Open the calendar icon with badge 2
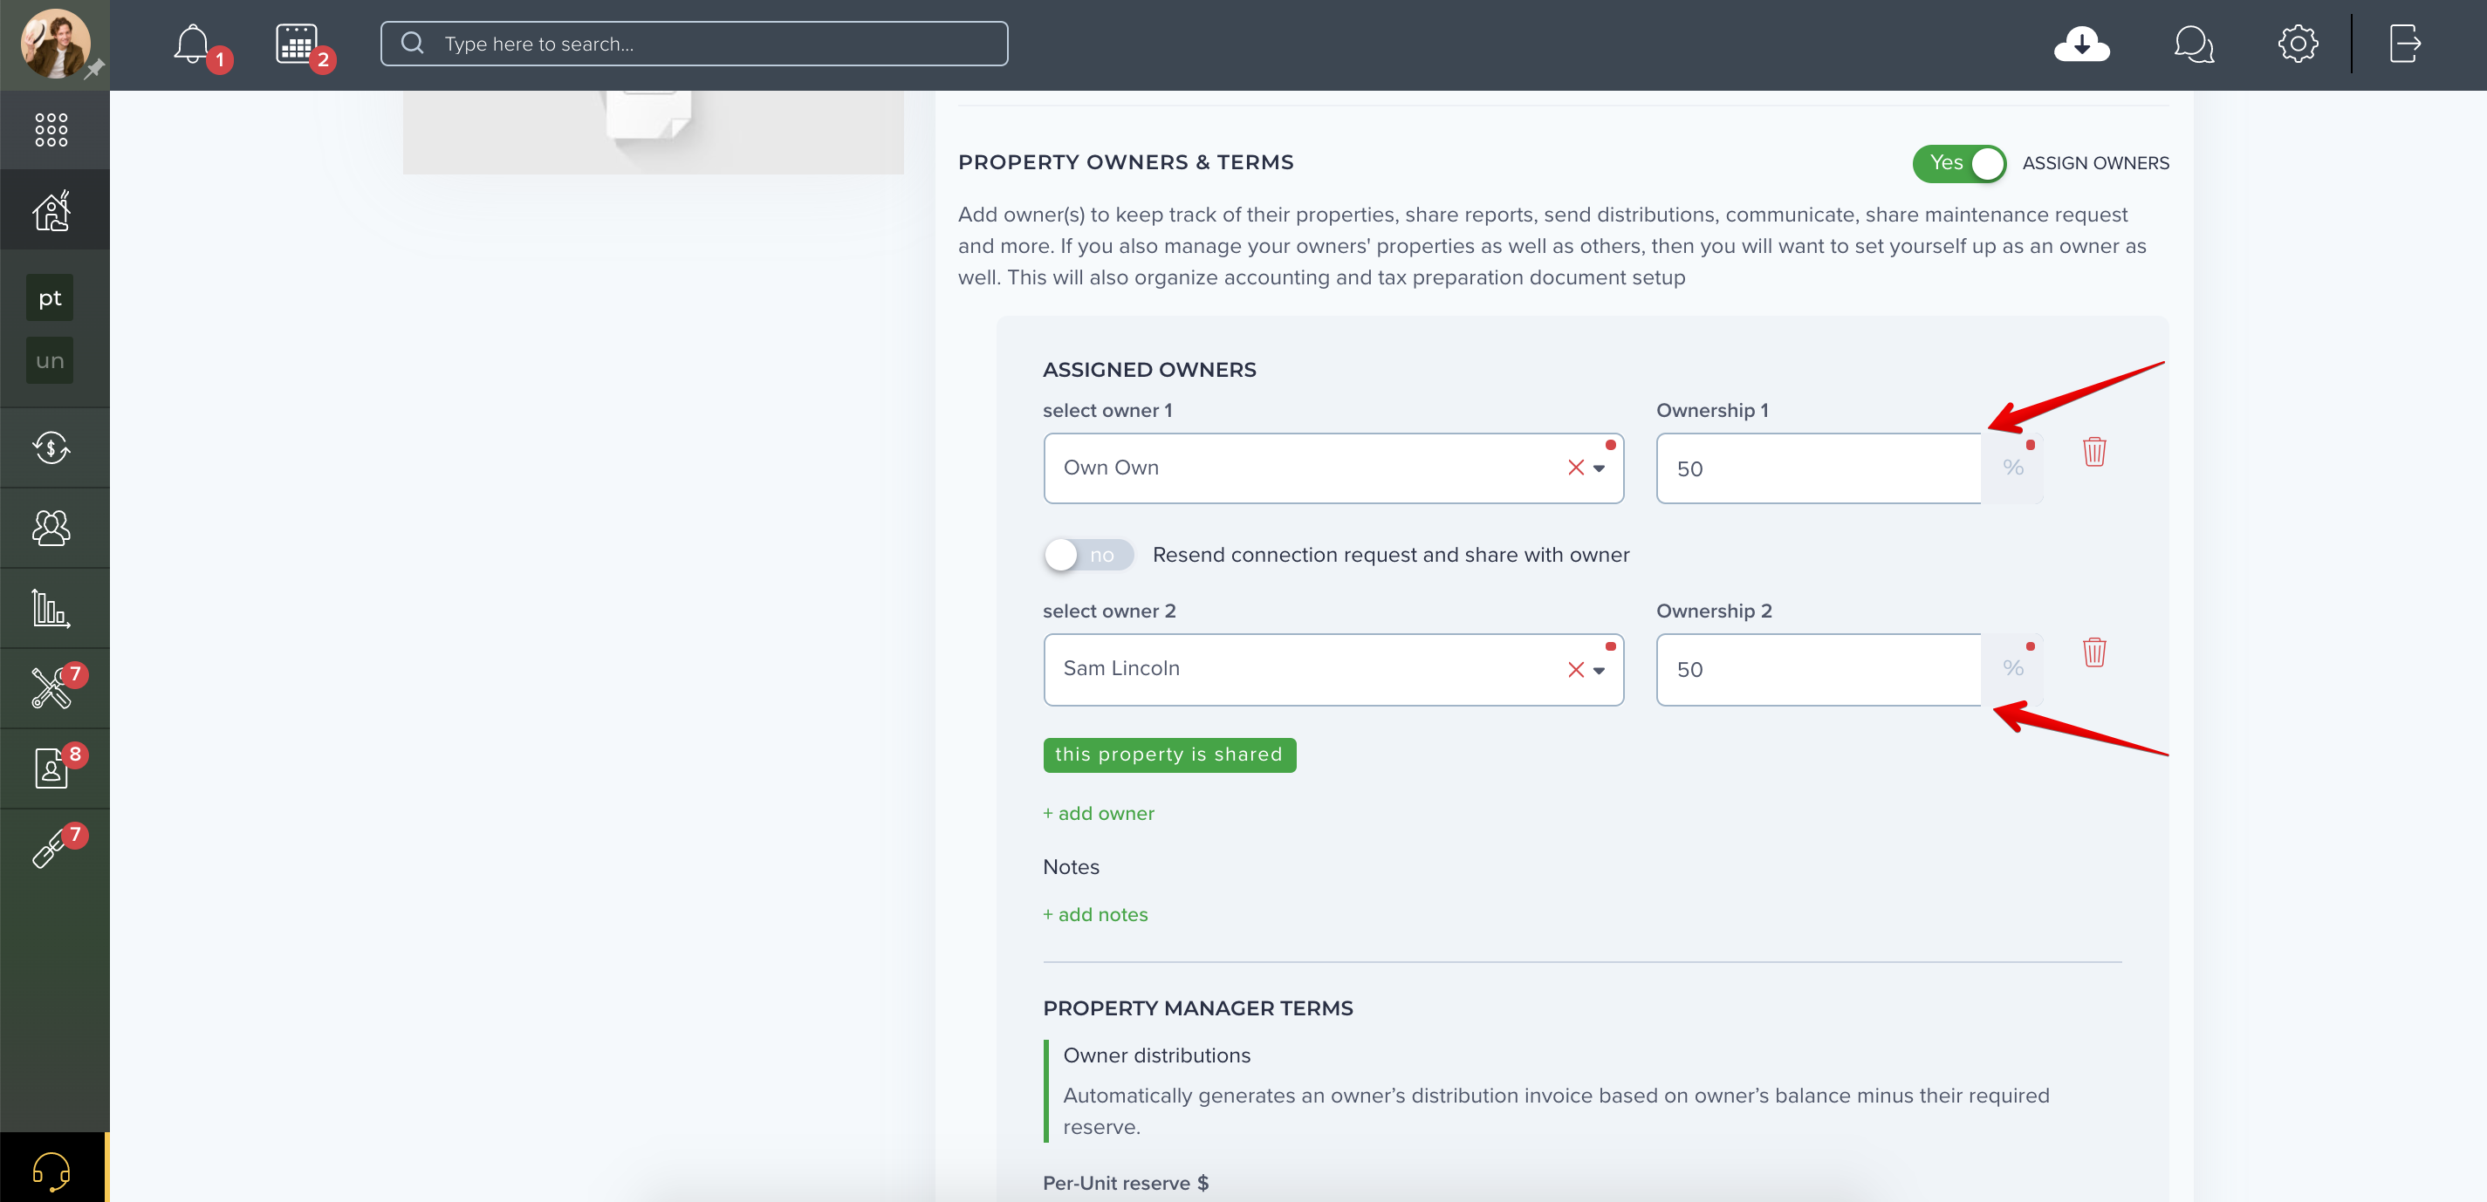The image size is (2487, 1202). tap(297, 44)
